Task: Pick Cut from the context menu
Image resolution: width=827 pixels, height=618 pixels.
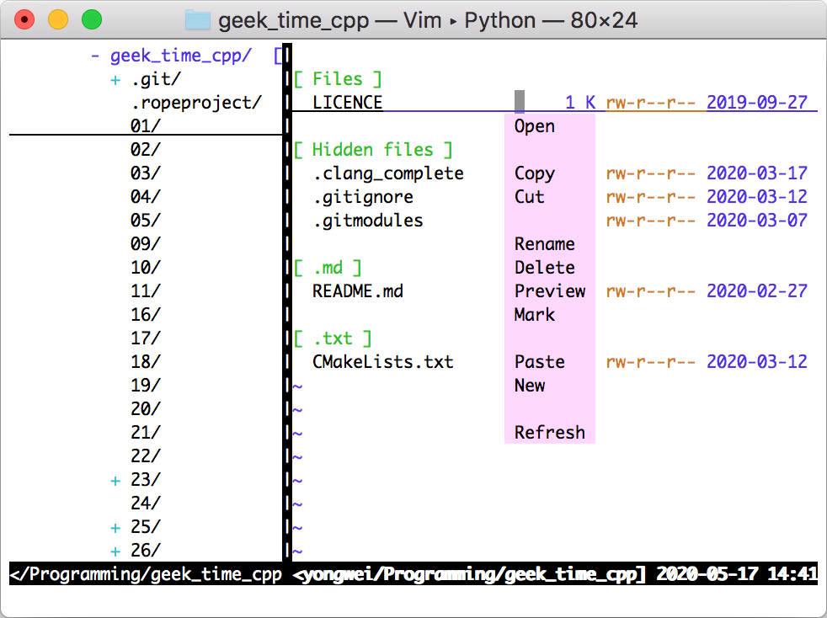Action: [x=530, y=197]
